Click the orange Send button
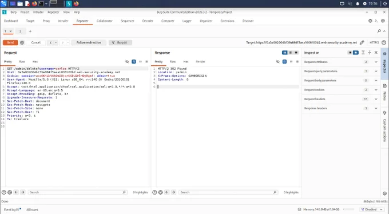This screenshot has width=389, height=214. pyautogui.click(x=10, y=42)
